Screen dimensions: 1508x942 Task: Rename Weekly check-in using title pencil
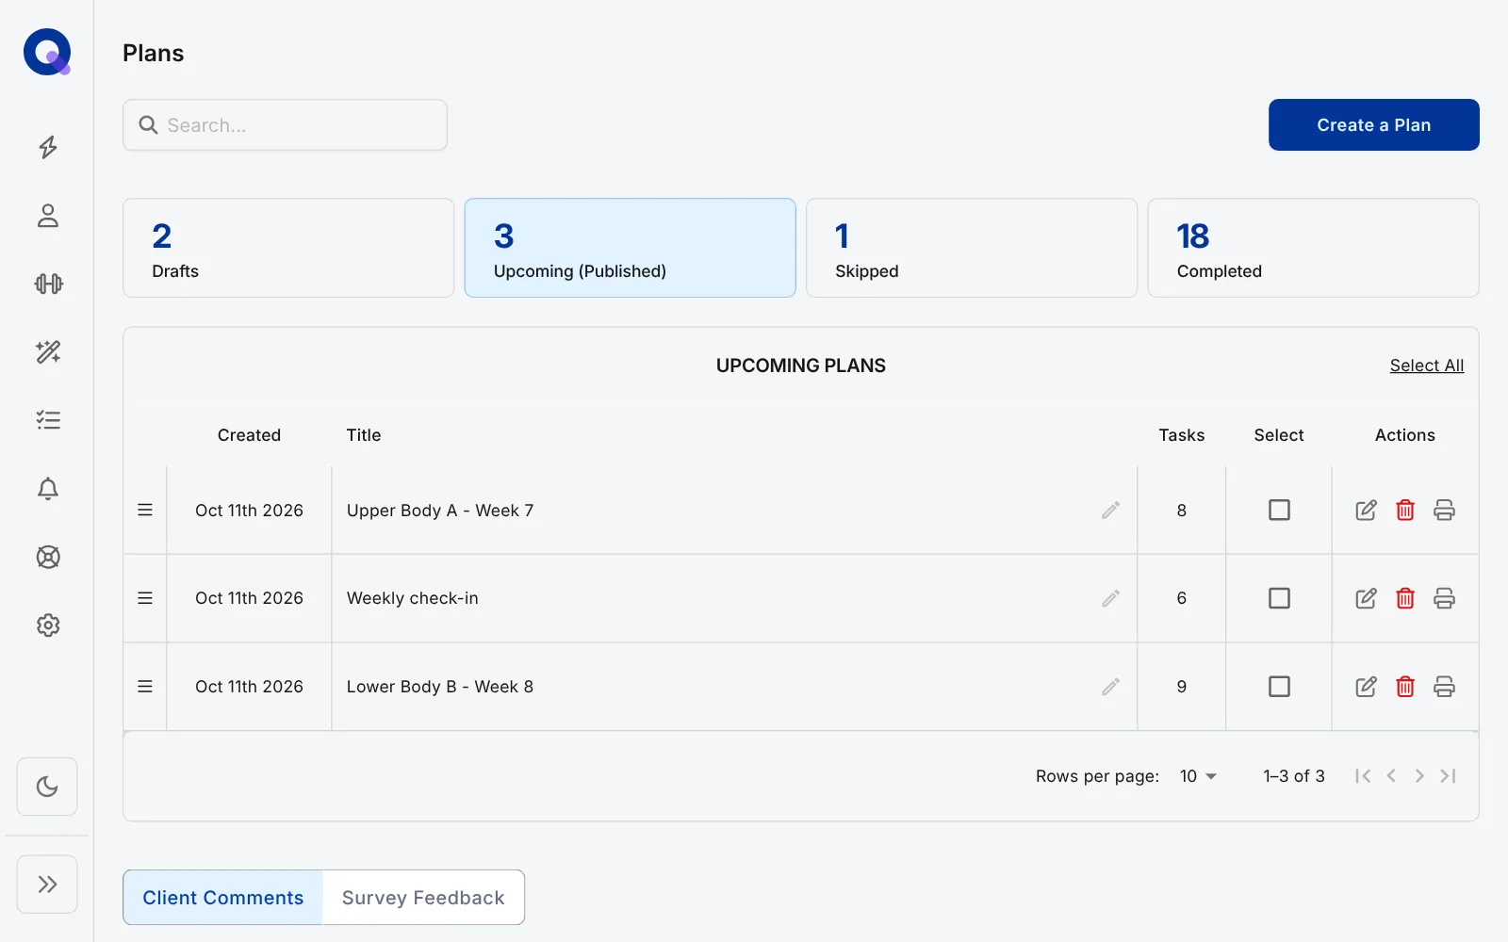(x=1111, y=598)
